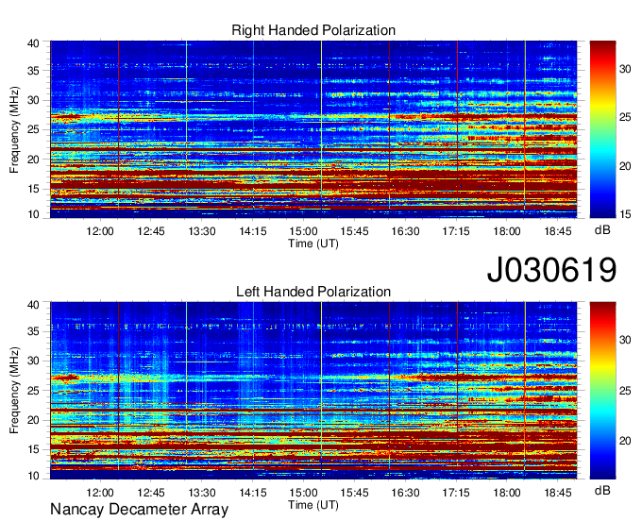Click the 12:45 tick under Right Handed plot

click(x=151, y=231)
